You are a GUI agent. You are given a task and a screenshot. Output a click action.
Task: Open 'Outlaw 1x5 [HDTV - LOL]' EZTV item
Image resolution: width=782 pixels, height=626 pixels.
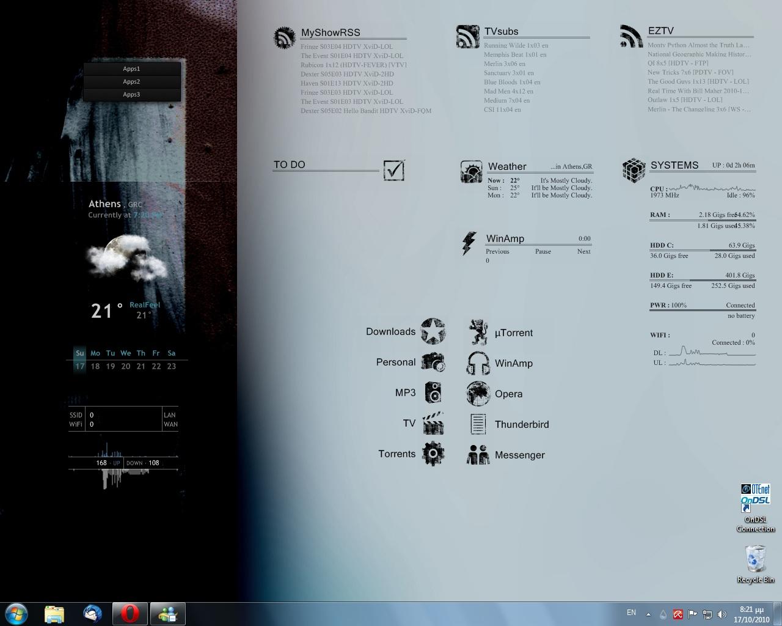[685, 100]
